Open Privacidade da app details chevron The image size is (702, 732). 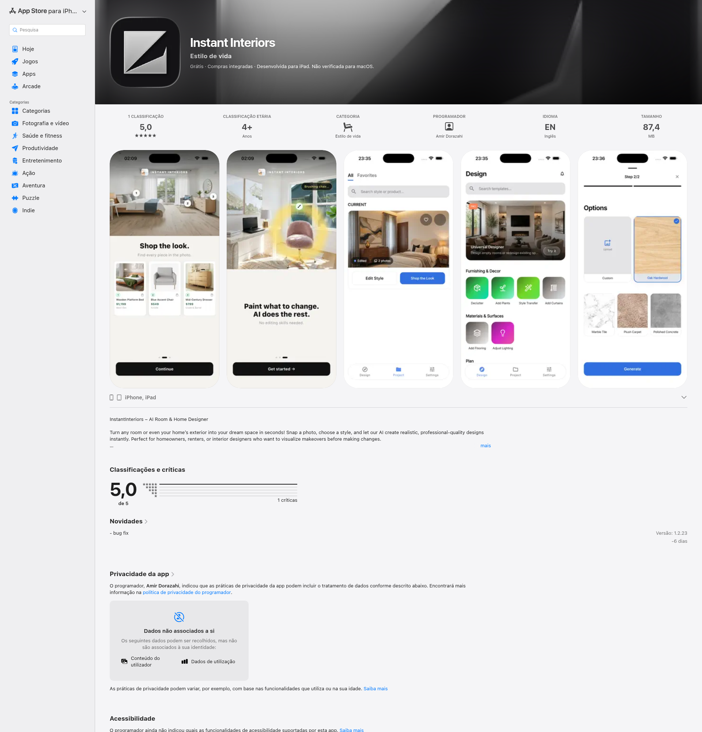coord(173,574)
